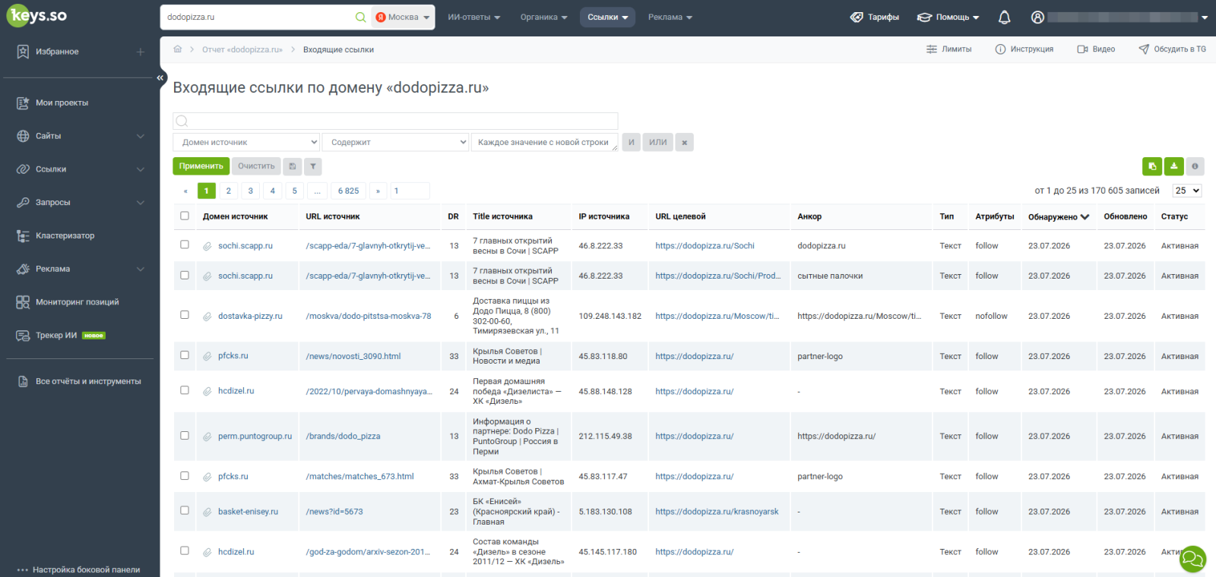Select the basket-enisey.ru row checkbox

tap(185, 510)
